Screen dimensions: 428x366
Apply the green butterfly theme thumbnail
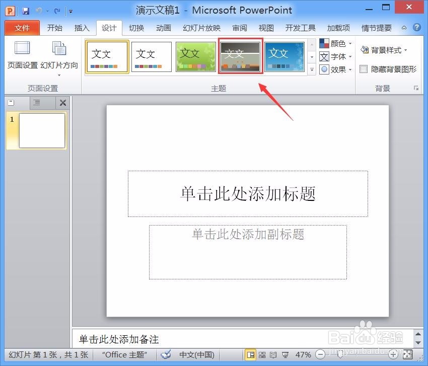(x=196, y=57)
